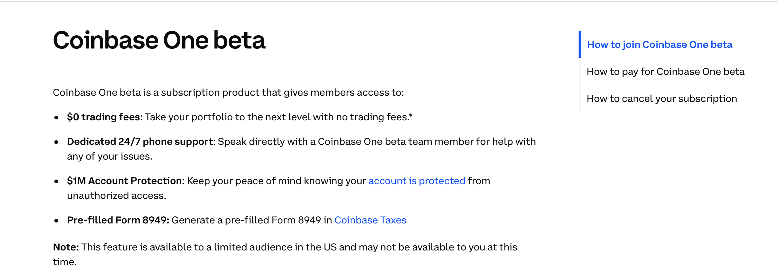
Task: Click the bullet dot before 'Pre-filled Form 8949'
Action: pos(56,221)
